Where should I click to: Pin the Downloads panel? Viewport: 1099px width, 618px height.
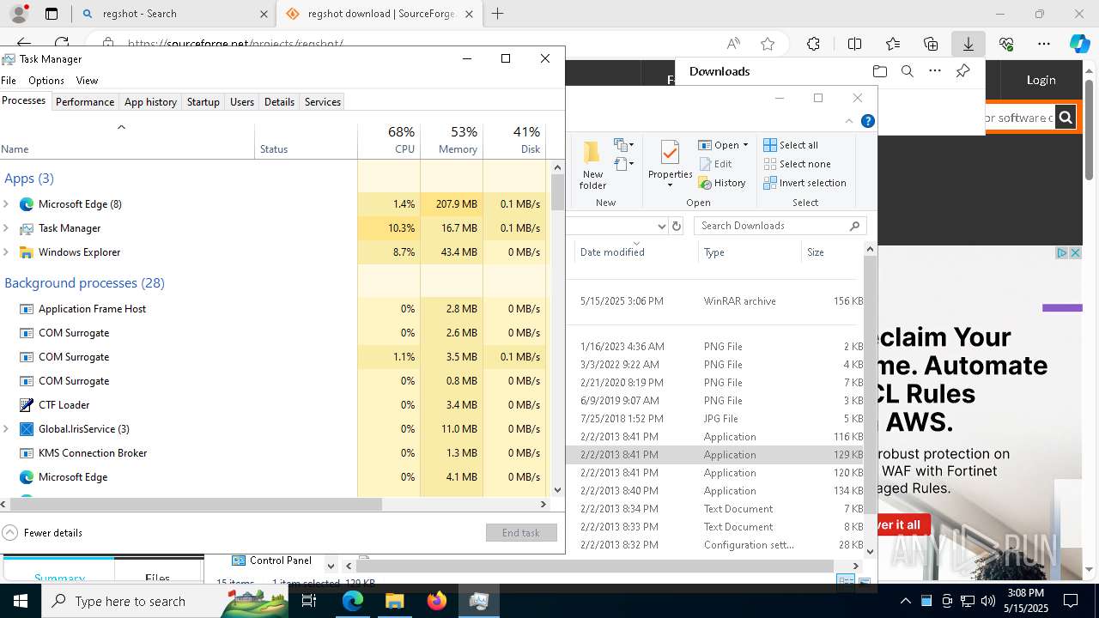tap(963, 71)
